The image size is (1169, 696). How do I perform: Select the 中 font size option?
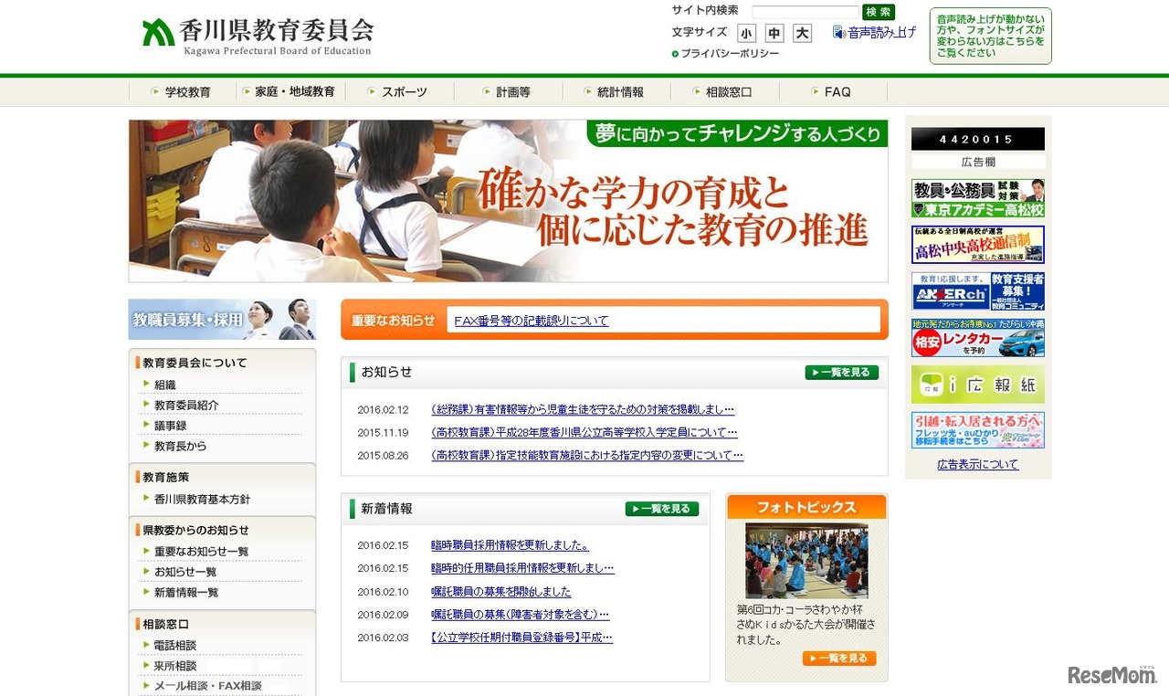click(774, 32)
